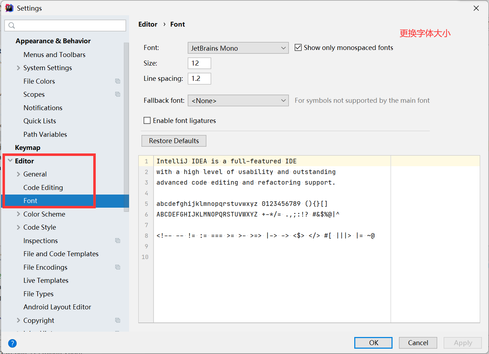Open the File Colors settings page
The width and height of the screenshot is (489, 354).
39,81
